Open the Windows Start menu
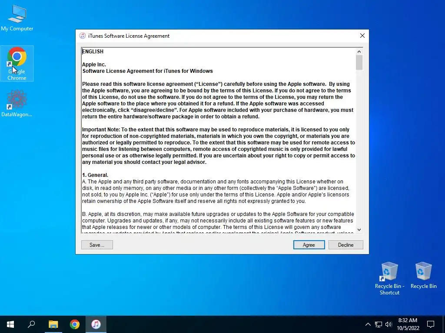445x333 pixels. (x=10, y=324)
